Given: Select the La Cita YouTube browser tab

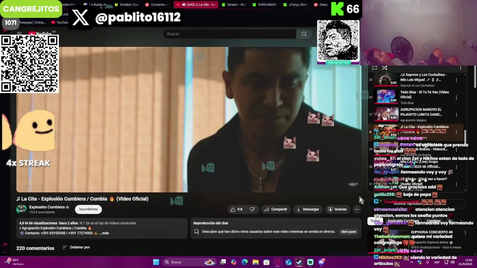Looking at the screenshot, I should pos(196,4).
